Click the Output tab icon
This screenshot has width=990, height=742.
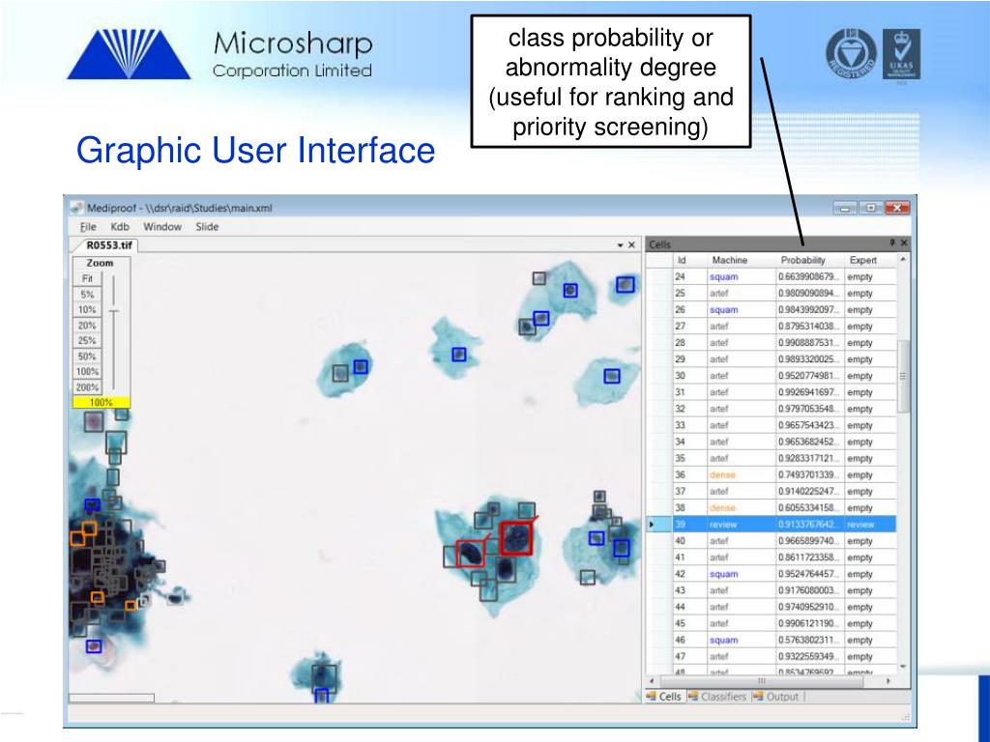click(x=758, y=697)
